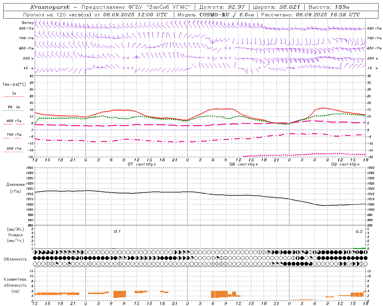
Task: Click the '0.2' precipitation value
Action: [359, 231]
